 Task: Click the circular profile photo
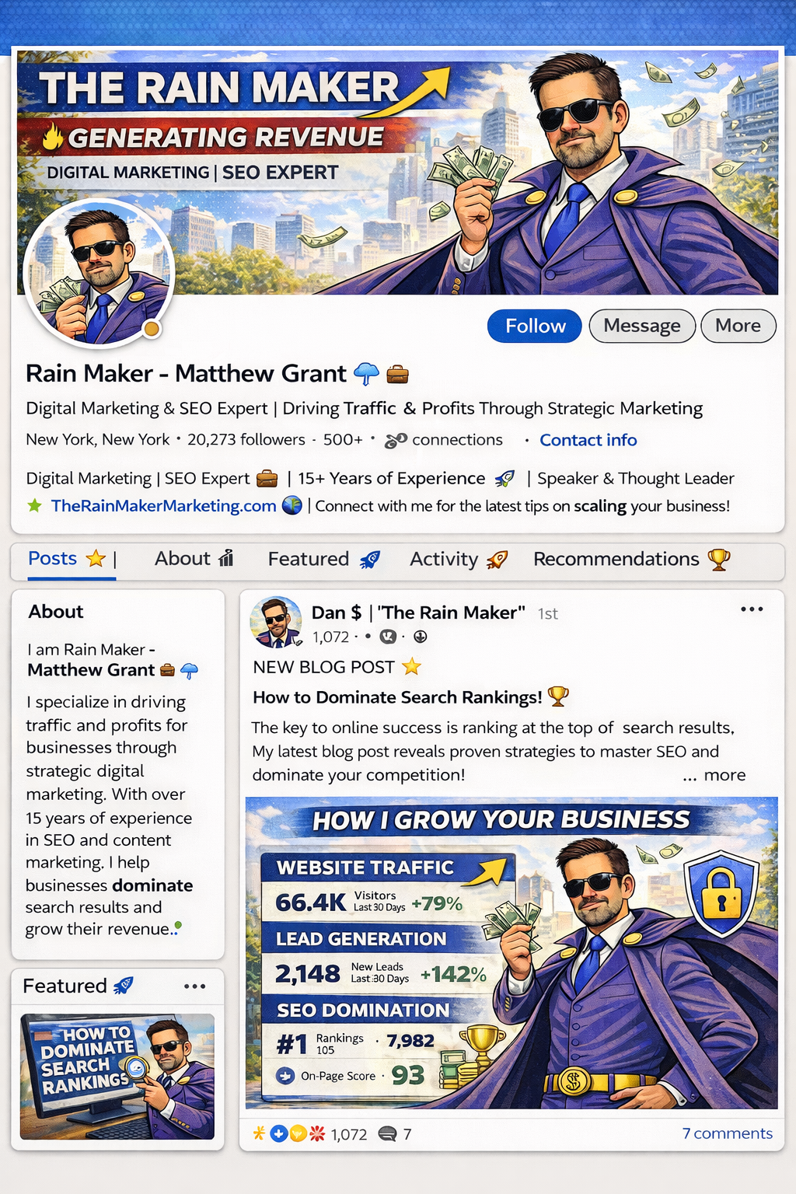pos(99,273)
